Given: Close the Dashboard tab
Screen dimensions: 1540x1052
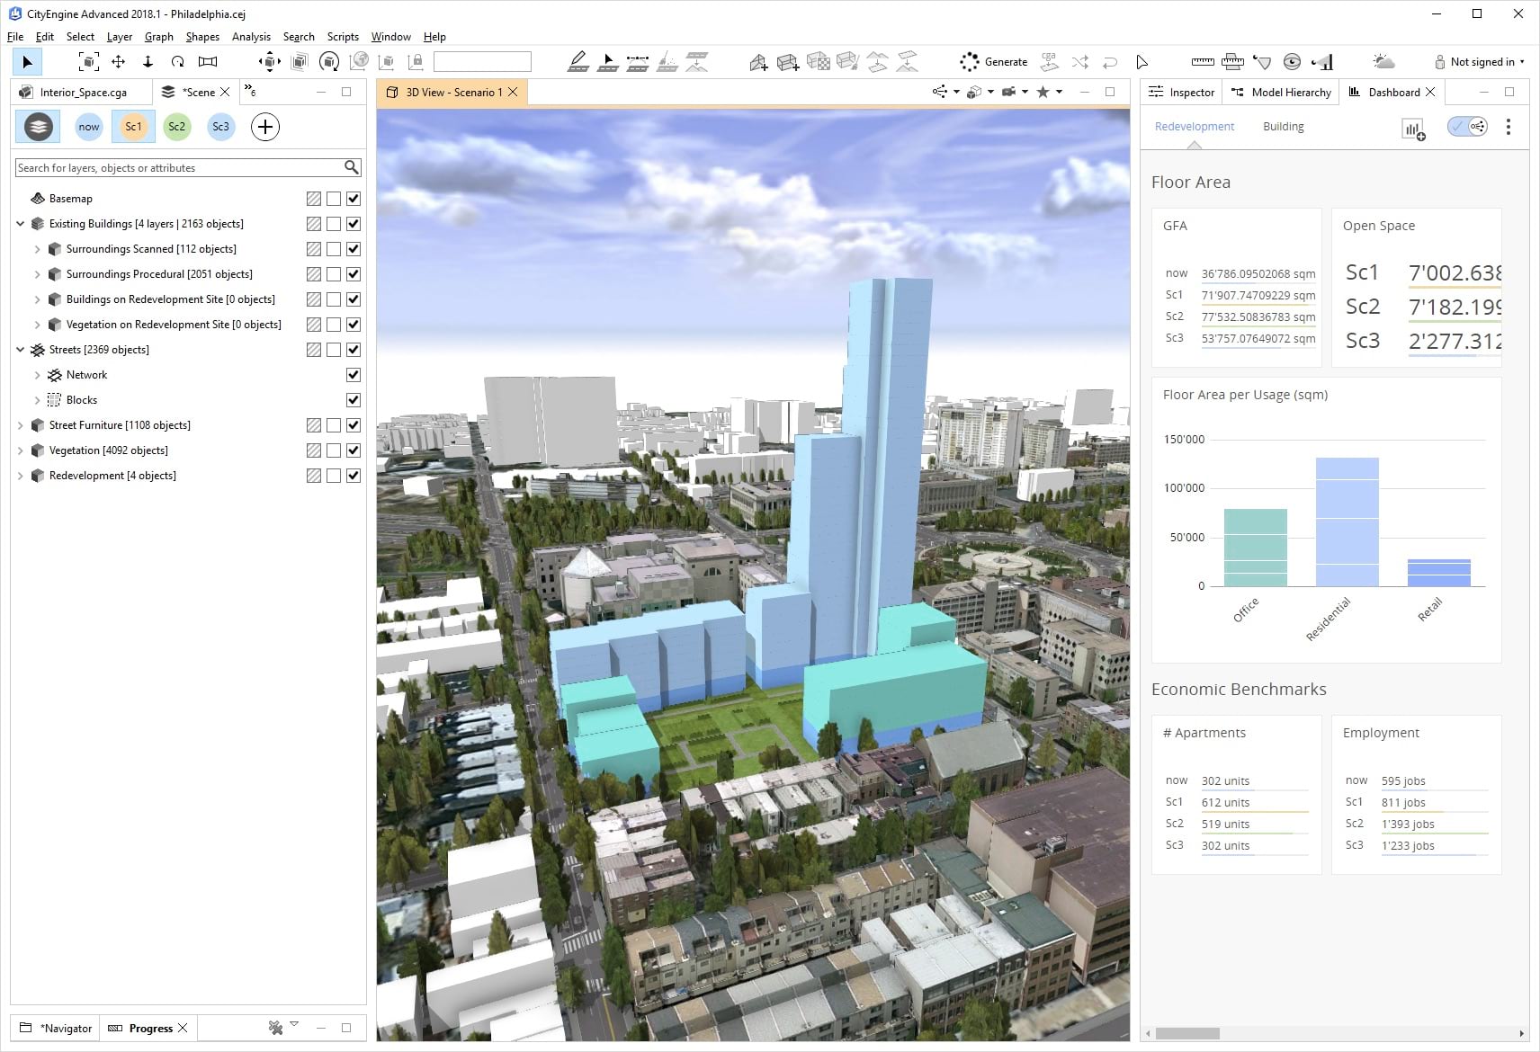Looking at the screenshot, I should [x=1430, y=92].
